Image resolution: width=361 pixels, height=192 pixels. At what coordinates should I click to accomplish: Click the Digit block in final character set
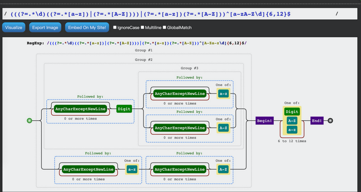coord(292,112)
